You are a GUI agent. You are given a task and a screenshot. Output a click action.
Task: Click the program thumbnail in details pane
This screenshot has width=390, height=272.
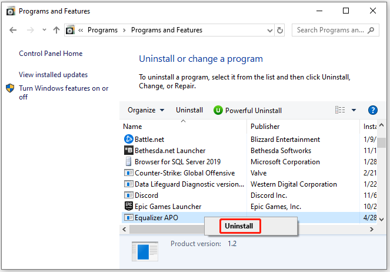tap(145, 251)
